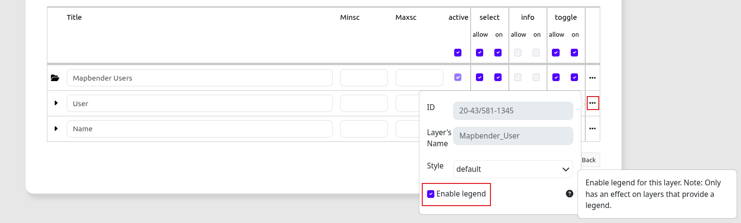Open the Style dropdown
Viewport: 741px width, 223px height.
coord(513,169)
